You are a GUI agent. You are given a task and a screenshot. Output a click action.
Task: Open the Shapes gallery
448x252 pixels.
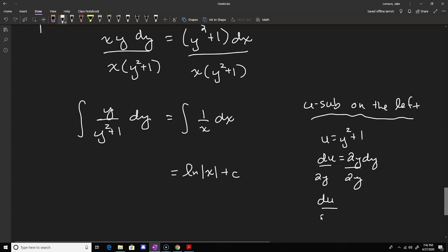[190, 20]
